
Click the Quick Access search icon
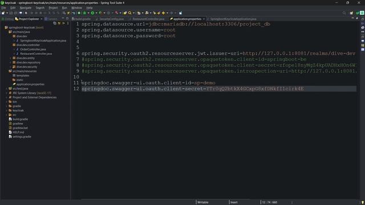point(344,13)
